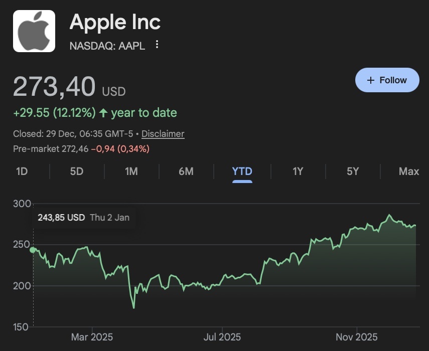Show the 1M chart range
429x351 pixels.
pyautogui.click(x=131, y=171)
